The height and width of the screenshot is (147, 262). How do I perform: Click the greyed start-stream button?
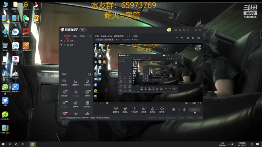[195, 109]
